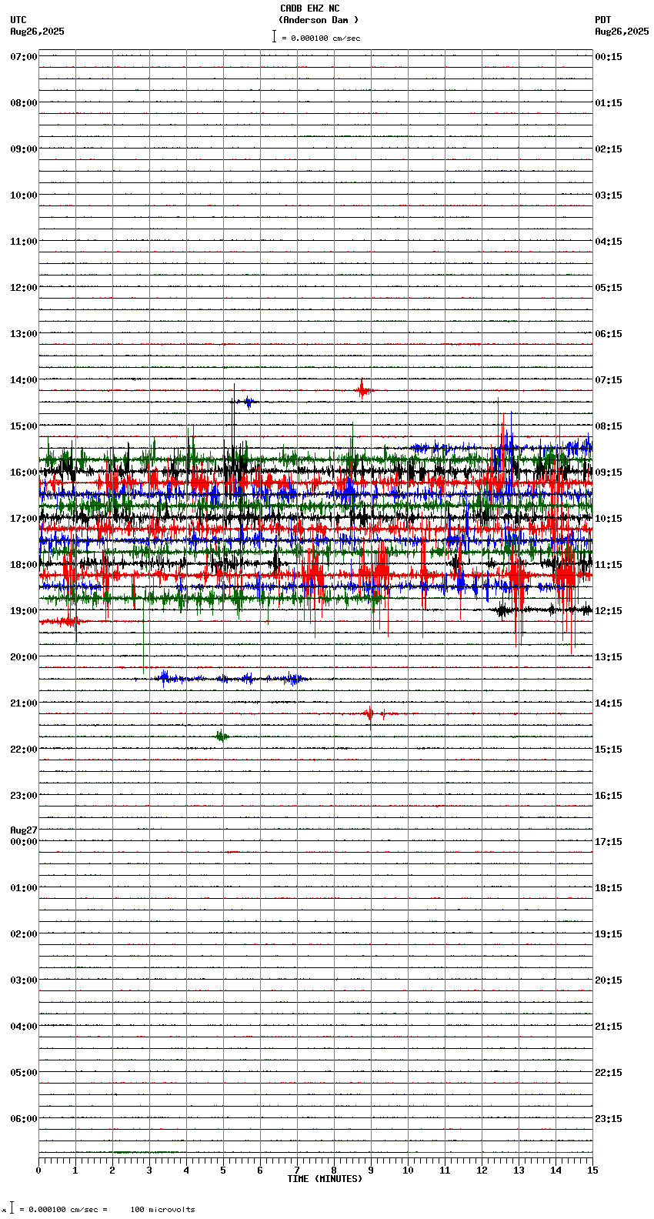Click the '17:15' PDT time label
654x1219 pixels.
pyautogui.click(x=609, y=842)
